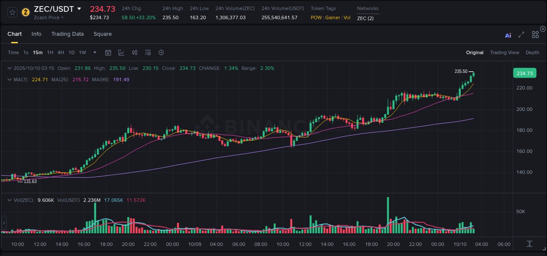Viewport: 547px width, 256px height.
Task: Open the ZEC/USDT pair dropdown
Action: pyautogui.click(x=79, y=8)
